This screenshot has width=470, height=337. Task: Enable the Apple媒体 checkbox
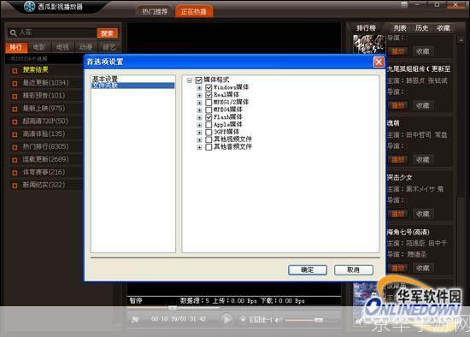tap(209, 125)
